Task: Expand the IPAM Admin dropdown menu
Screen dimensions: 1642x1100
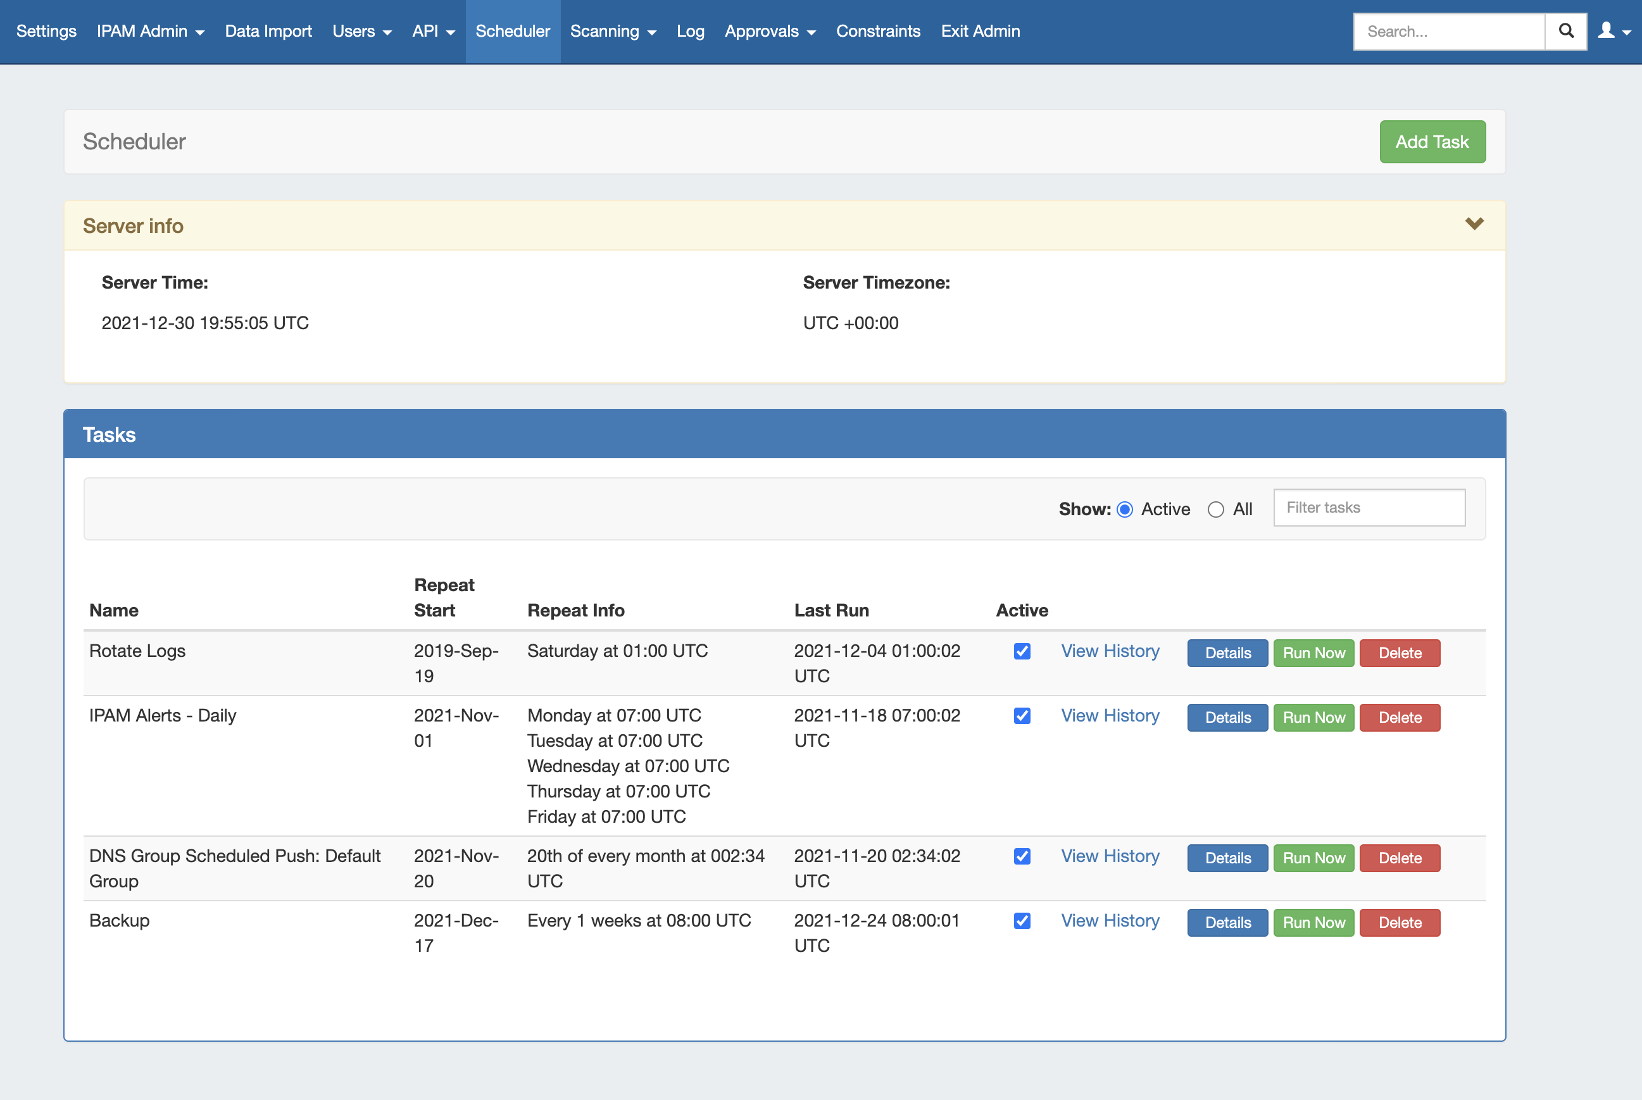Action: click(x=150, y=32)
